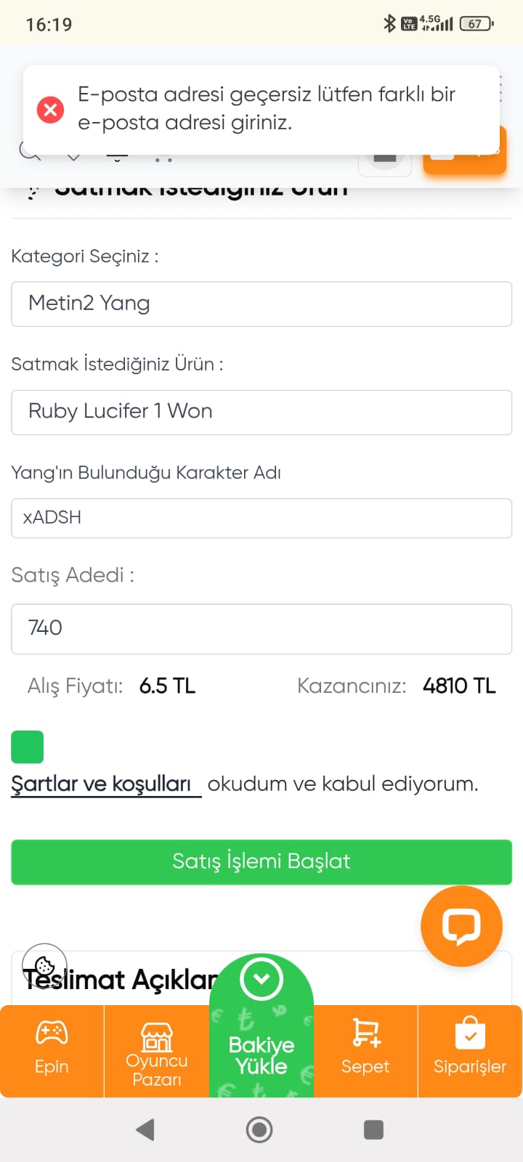Open the orange live chat bubble
The height and width of the screenshot is (1162, 523).
[461, 926]
